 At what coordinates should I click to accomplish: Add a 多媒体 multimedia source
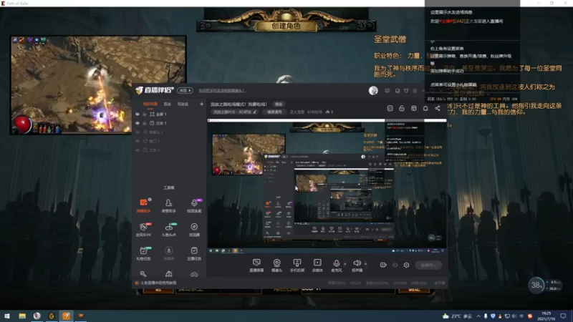pos(317,265)
